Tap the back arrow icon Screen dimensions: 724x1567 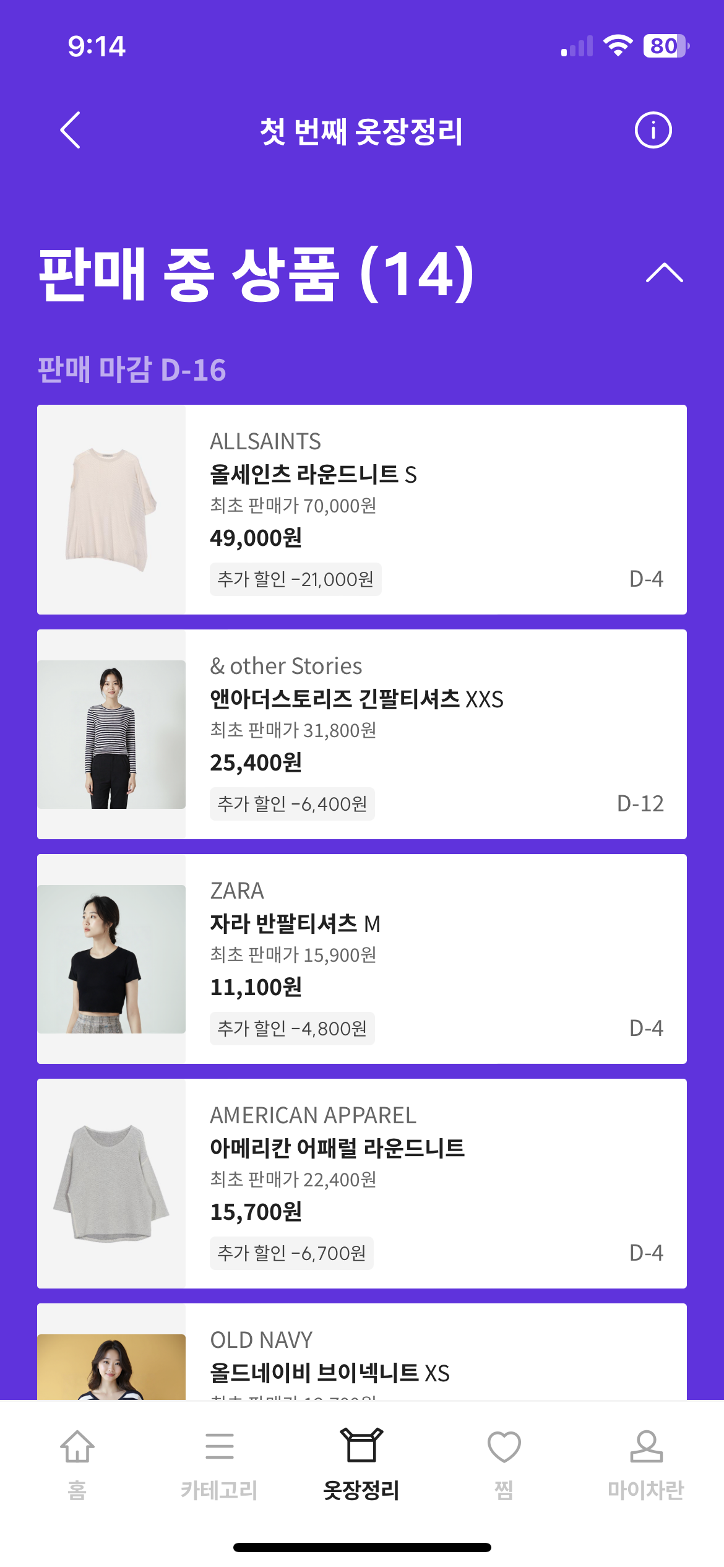coord(71,130)
